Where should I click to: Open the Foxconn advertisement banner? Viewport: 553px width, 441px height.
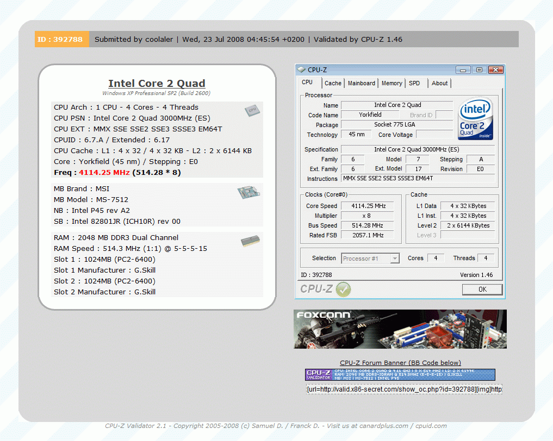pos(400,329)
